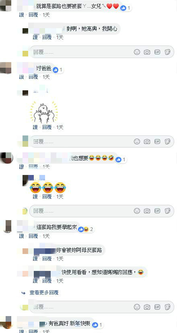Image resolution: width=177 pixels, height=333 pixels.
Task: Show like count on 我也想要 comment
Action: pyautogui.click(x=121, y=160)
